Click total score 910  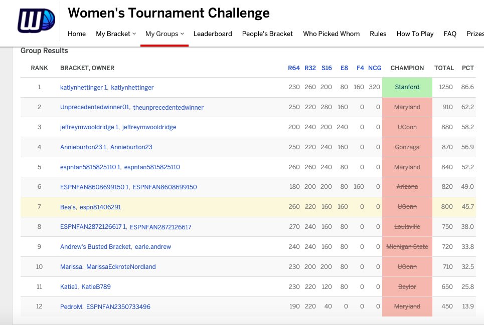[x=447, y=107]
